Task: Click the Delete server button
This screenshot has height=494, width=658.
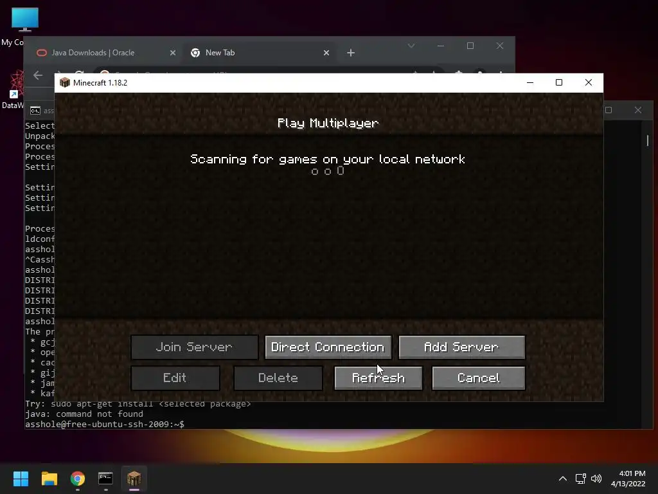Action: (278, 378)
